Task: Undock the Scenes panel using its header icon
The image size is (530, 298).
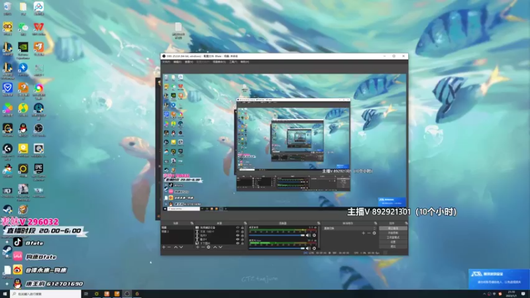Action: (192, 223)
